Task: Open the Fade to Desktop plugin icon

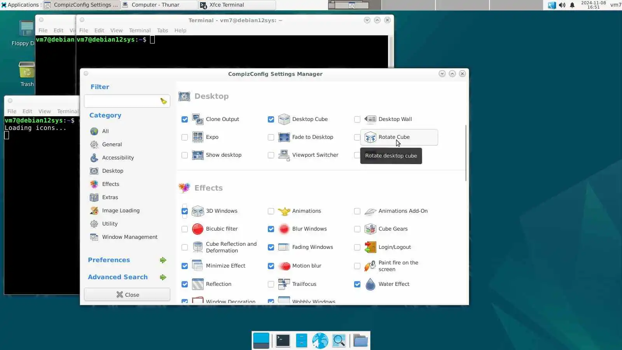Action: 284,137
